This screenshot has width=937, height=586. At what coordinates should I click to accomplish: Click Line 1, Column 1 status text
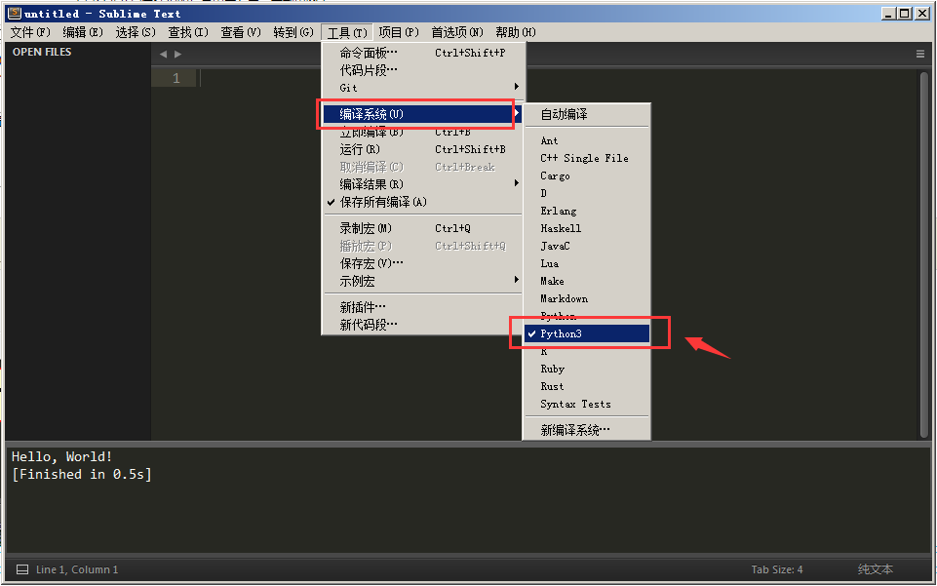pyautogui.click(x=77, y=569)
